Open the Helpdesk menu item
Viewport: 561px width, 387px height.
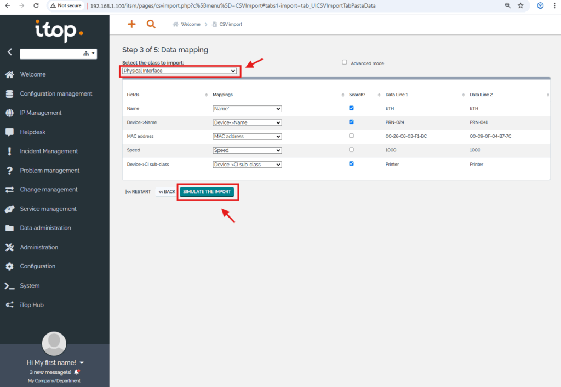(x=33, y=132)
